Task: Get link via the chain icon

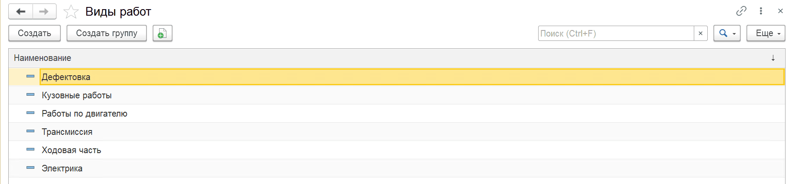Action: coord(741,11)
